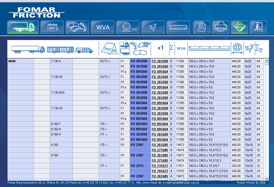The image size is (274, 187).
Task: Click the scrollbar up arrow
Action: [x=267, y=61]
